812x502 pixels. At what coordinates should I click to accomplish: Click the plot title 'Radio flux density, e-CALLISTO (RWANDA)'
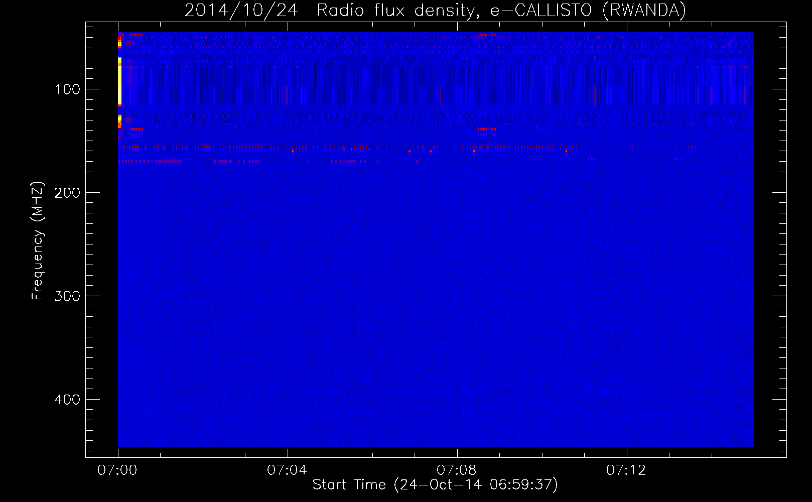501,11
